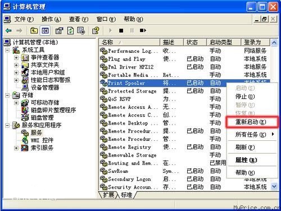
Task: Switch to the 标准 tab
Action: [x=126, y=195]
